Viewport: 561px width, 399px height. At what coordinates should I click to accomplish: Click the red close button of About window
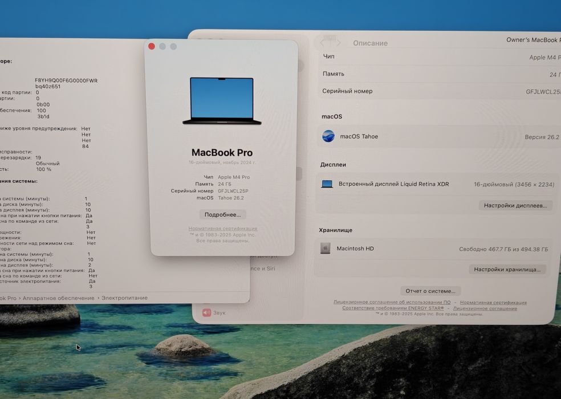(151, 46)
